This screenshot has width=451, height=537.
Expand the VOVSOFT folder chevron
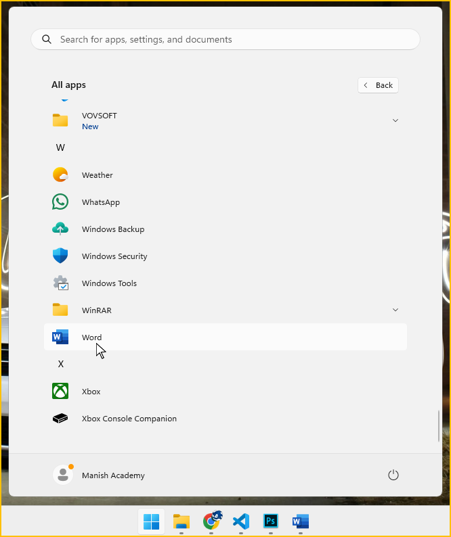tap(395, 120)
